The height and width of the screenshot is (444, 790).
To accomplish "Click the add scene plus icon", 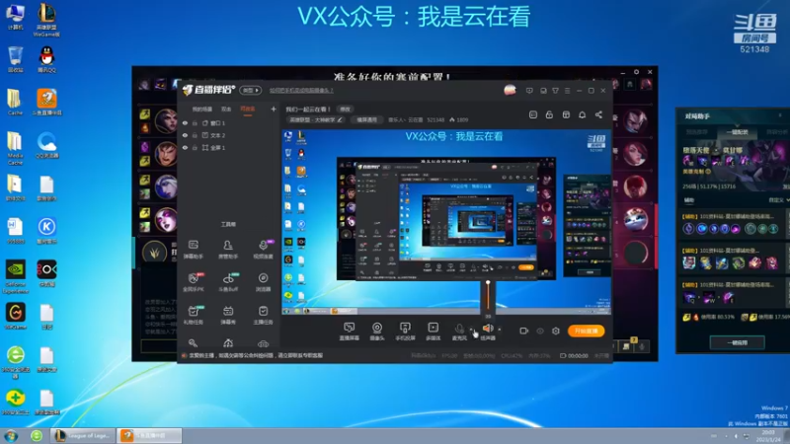I will [x=274, y=109].
